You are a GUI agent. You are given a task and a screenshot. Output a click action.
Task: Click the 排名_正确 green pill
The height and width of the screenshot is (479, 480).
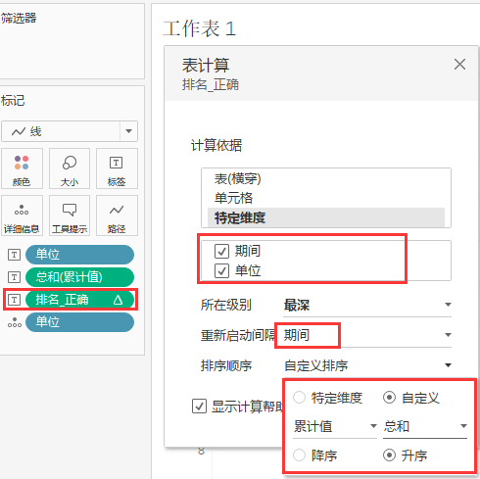pyautogui.click(x=79, y=300)
